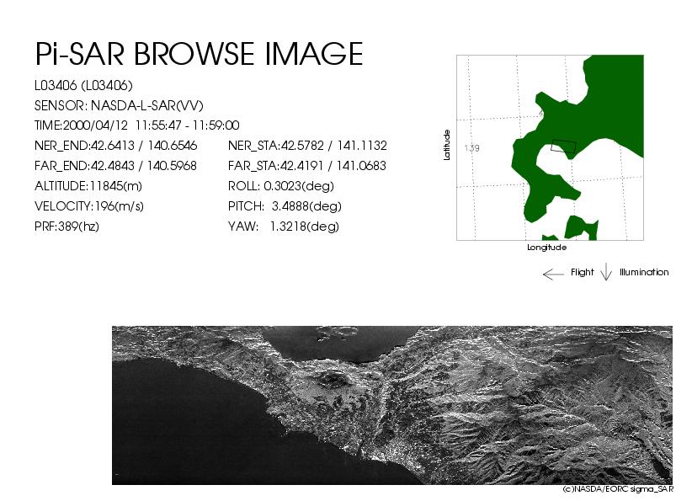
Task: Click the ALTITUDE:11845(m) value
Action: tap(88, 186)
